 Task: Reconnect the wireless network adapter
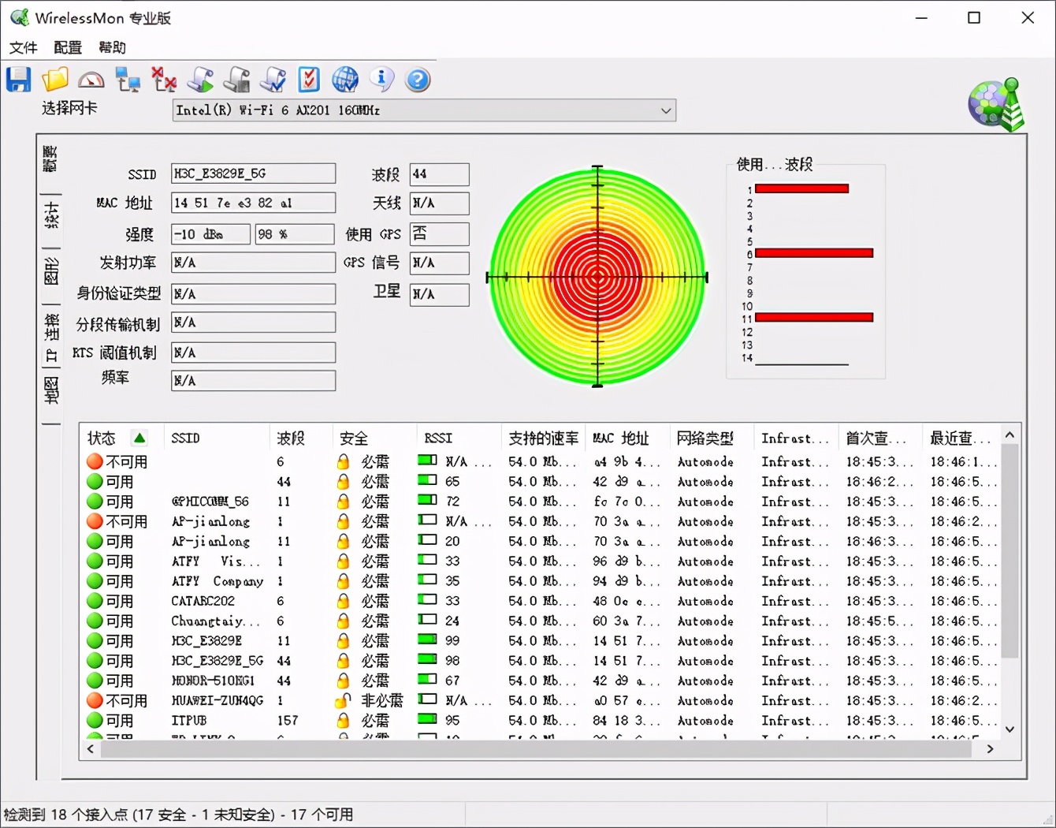(x=128, y=79)
